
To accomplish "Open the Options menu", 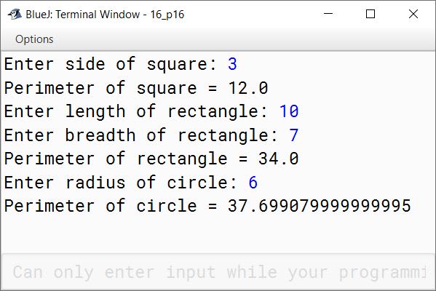I will (34, 39).
